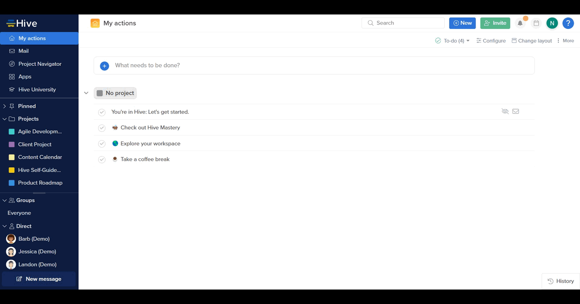Open the Everyone group chat
580x304 pixels.
click(x=19, y=213)
